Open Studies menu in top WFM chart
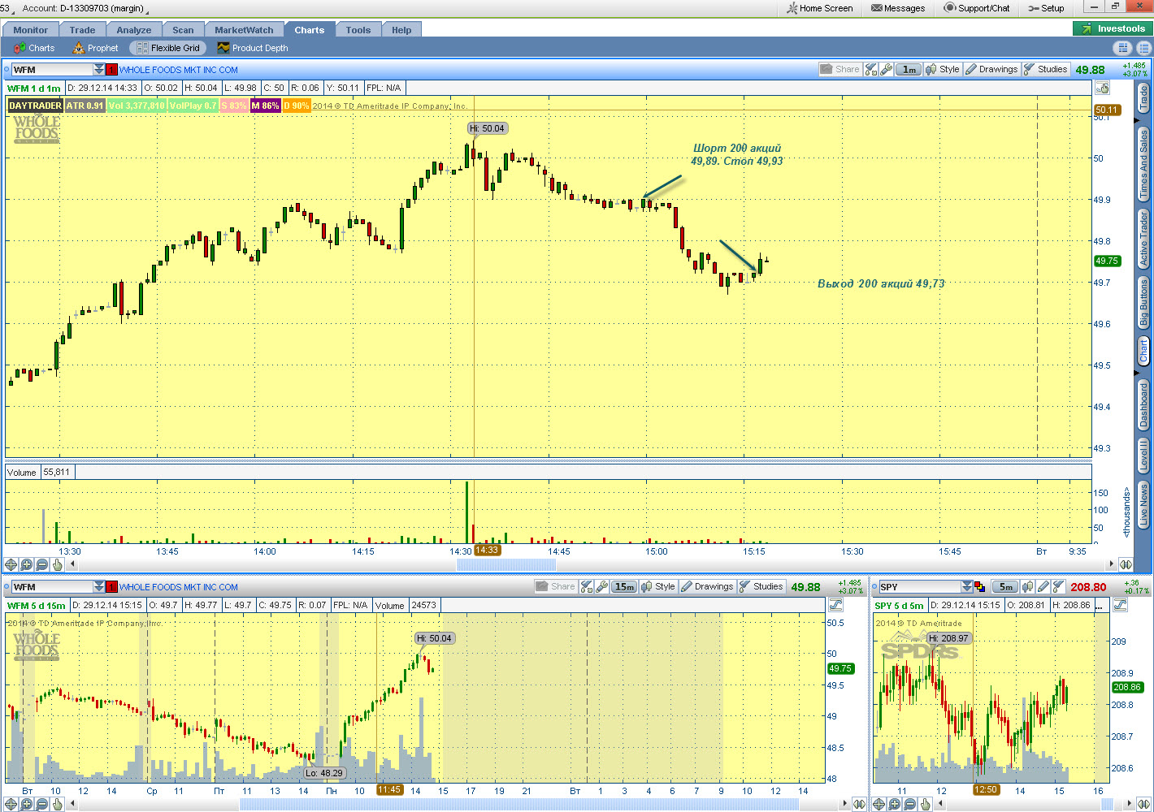The height and width of the screenshot is (812, 1154). pyautogui.click(x=1046, y=70)
